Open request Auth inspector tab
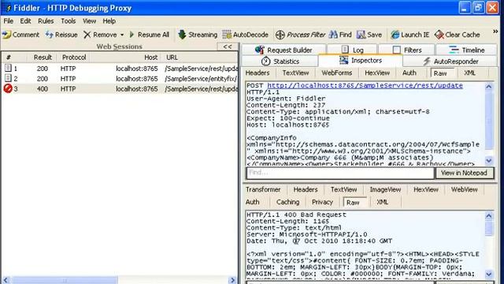 (409, 73)
